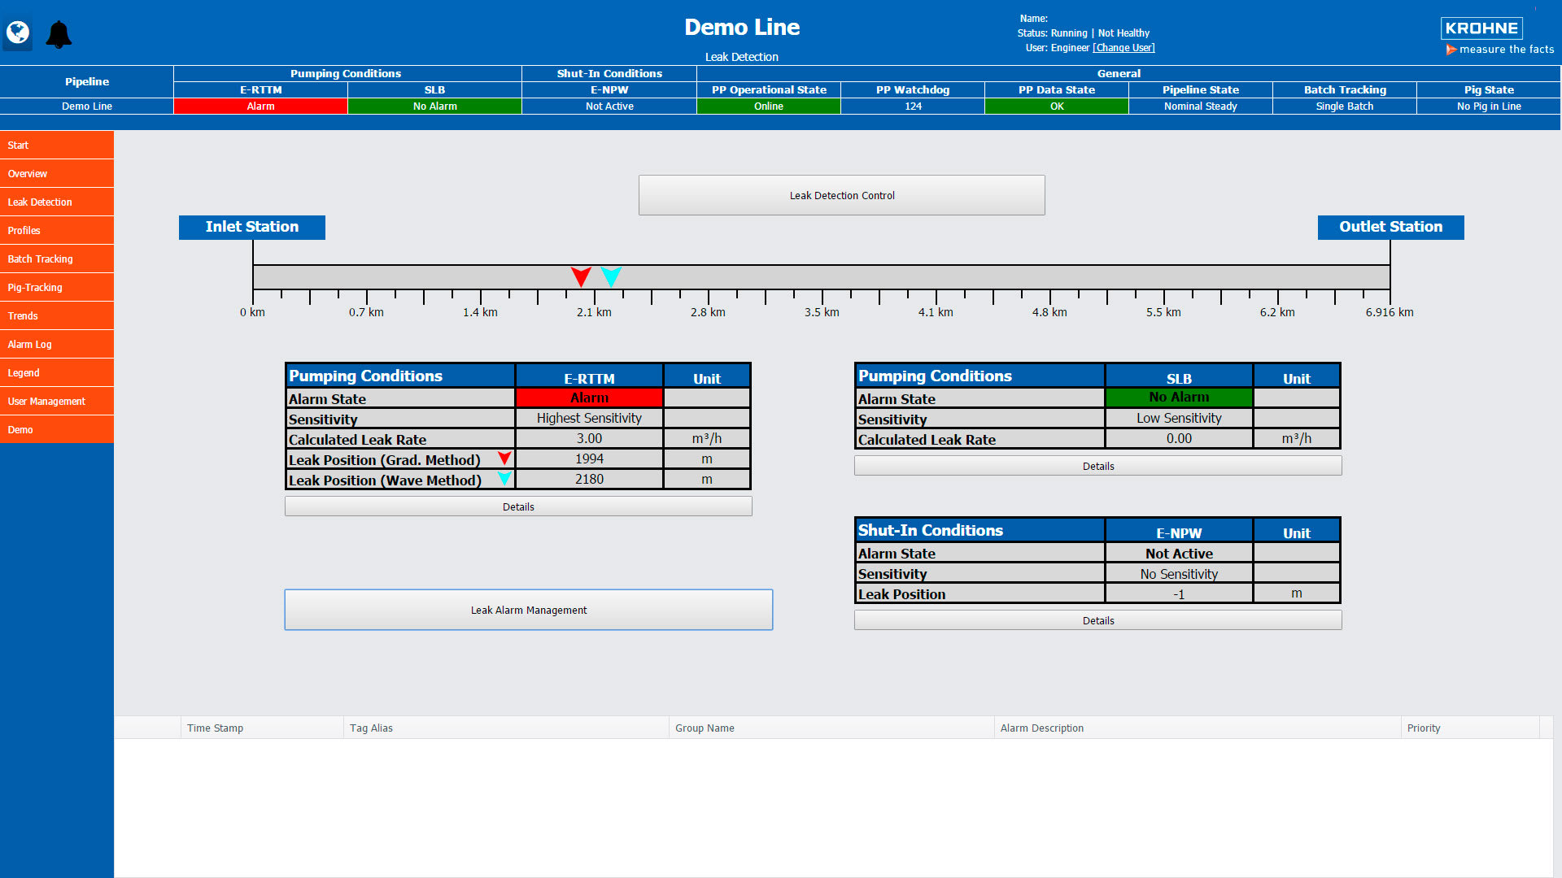The image size is (1562, 878).
Task: Click the cyan downward triangle leak marker at 2.1 km
Action: (x=612, y=276)
